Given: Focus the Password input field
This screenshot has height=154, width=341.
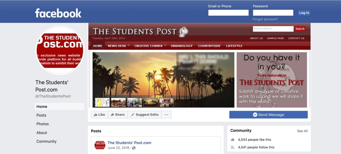Looking at the screenshot, I should click(273, 13).
